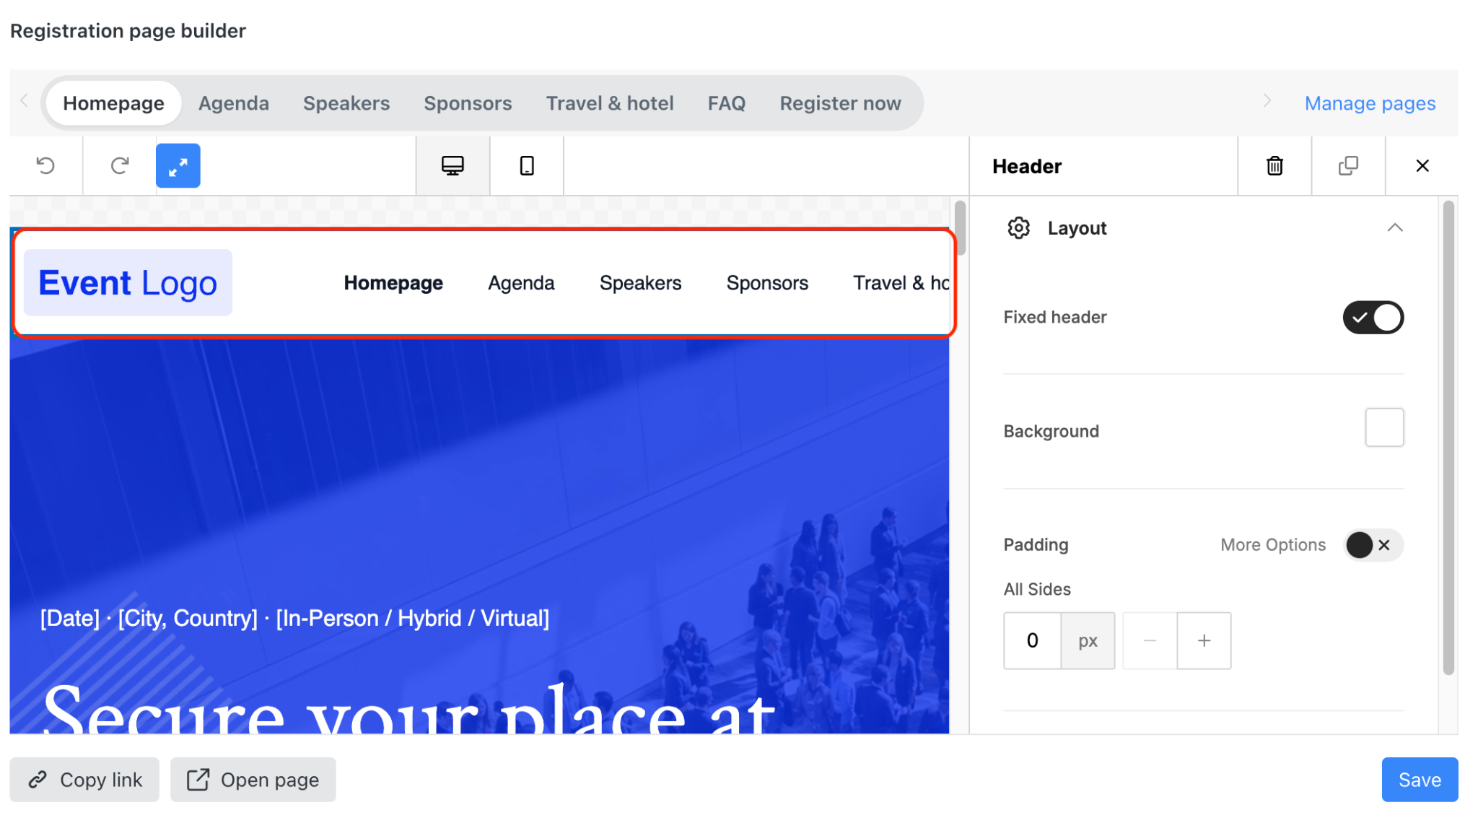Click Homepage in preview header navigation
This screenshot has height=823, width=1478.
point(393,283)
